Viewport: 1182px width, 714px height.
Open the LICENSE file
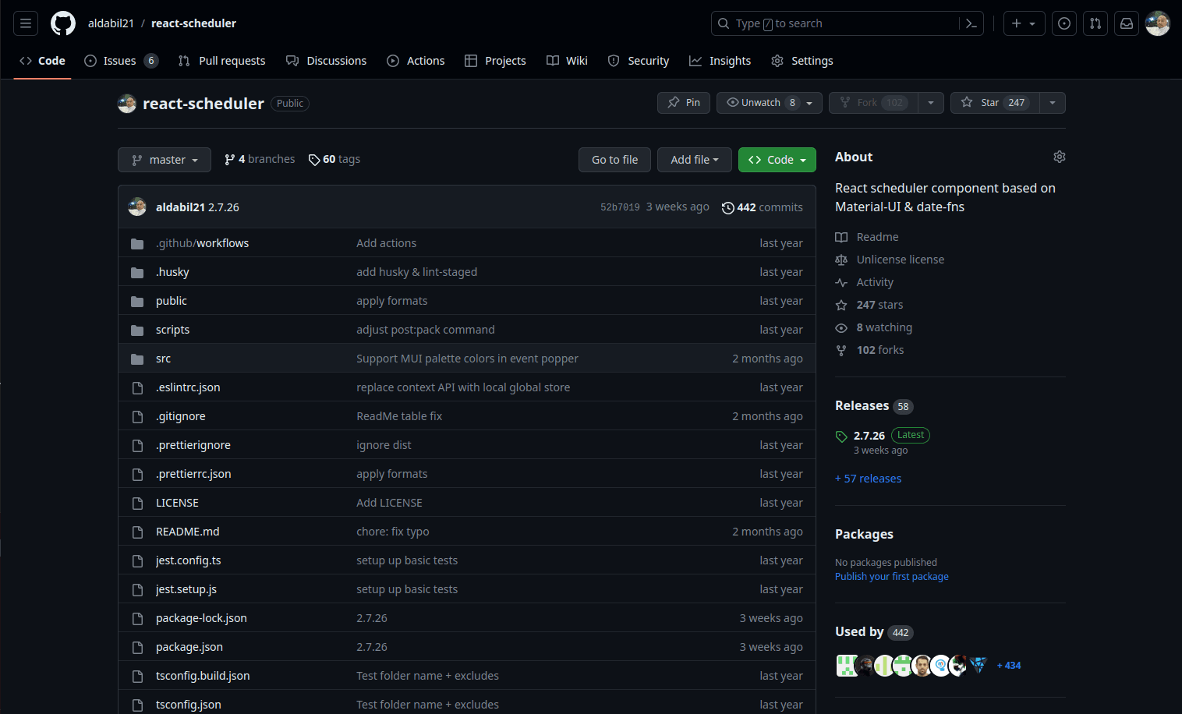177,503
